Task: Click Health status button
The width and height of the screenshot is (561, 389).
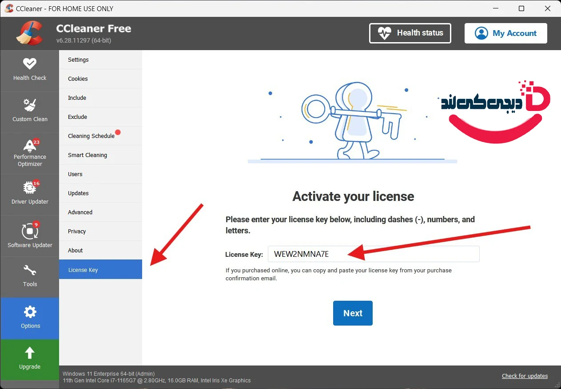Action: click(x=410, y=33)
